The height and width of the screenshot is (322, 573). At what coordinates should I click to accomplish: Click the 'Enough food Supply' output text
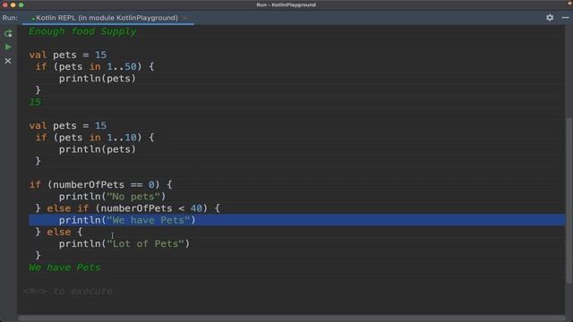82,31
